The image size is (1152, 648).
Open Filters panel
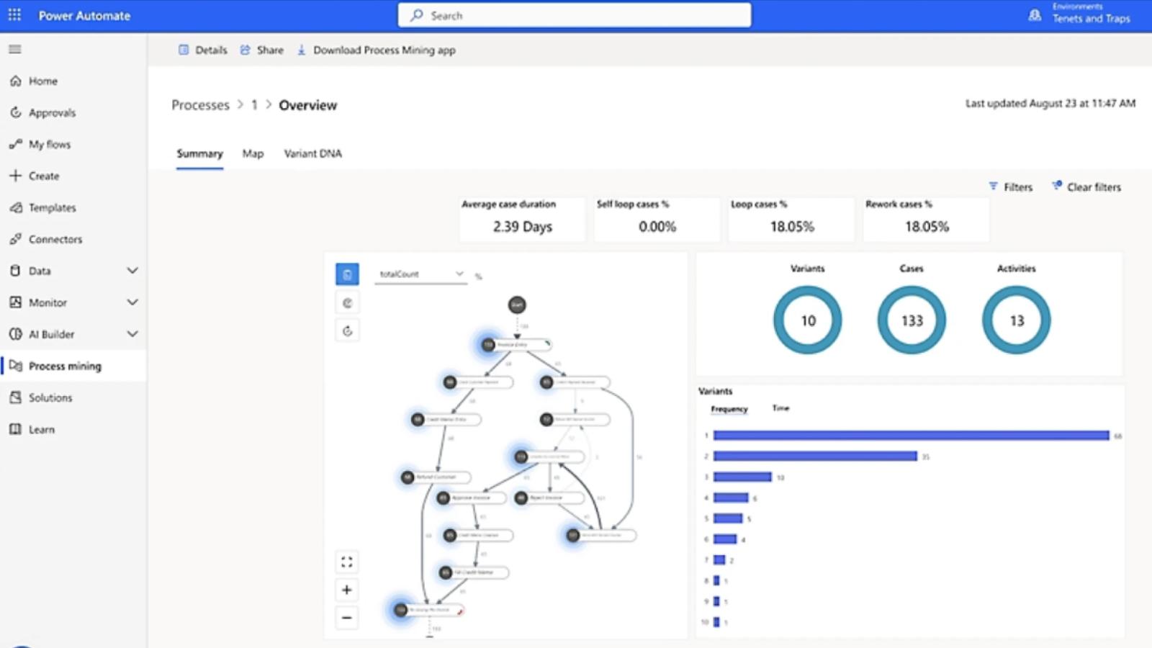click(x=1011, y=187)
